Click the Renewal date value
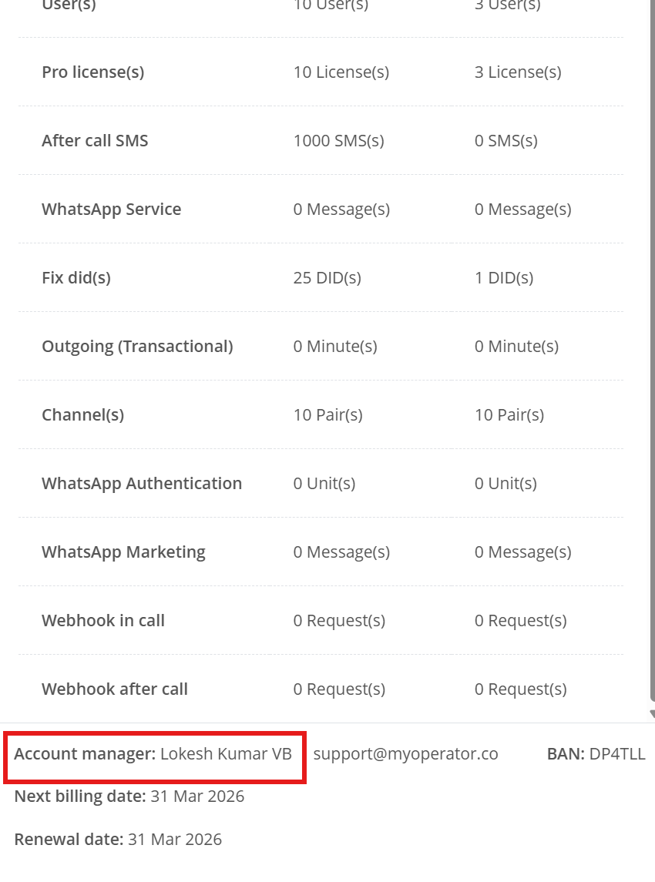 tap(175, 839)
